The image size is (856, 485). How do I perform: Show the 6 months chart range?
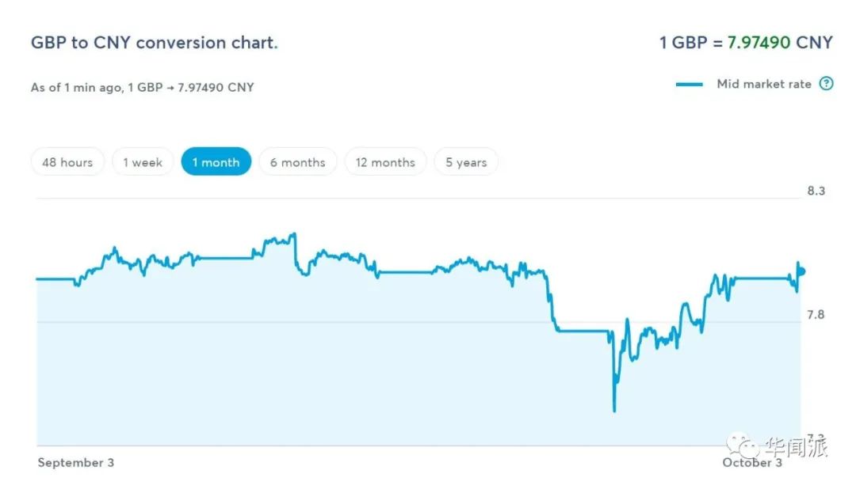pos(297,162)
